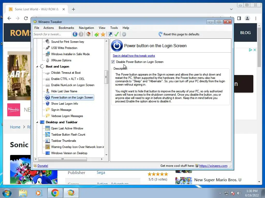The image size is (265, 198).
Task: Open the Bookmarks menu
Action: pos(67,28)
